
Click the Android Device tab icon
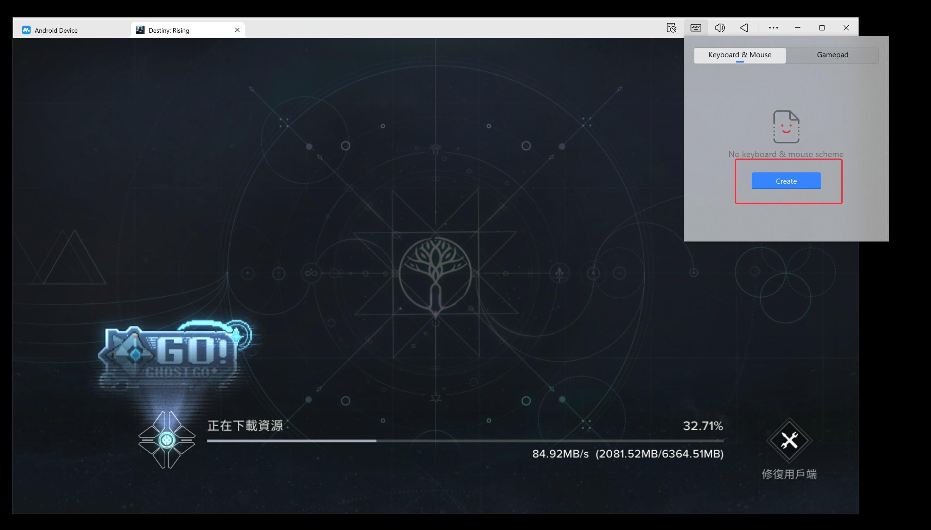coord(26,30)
